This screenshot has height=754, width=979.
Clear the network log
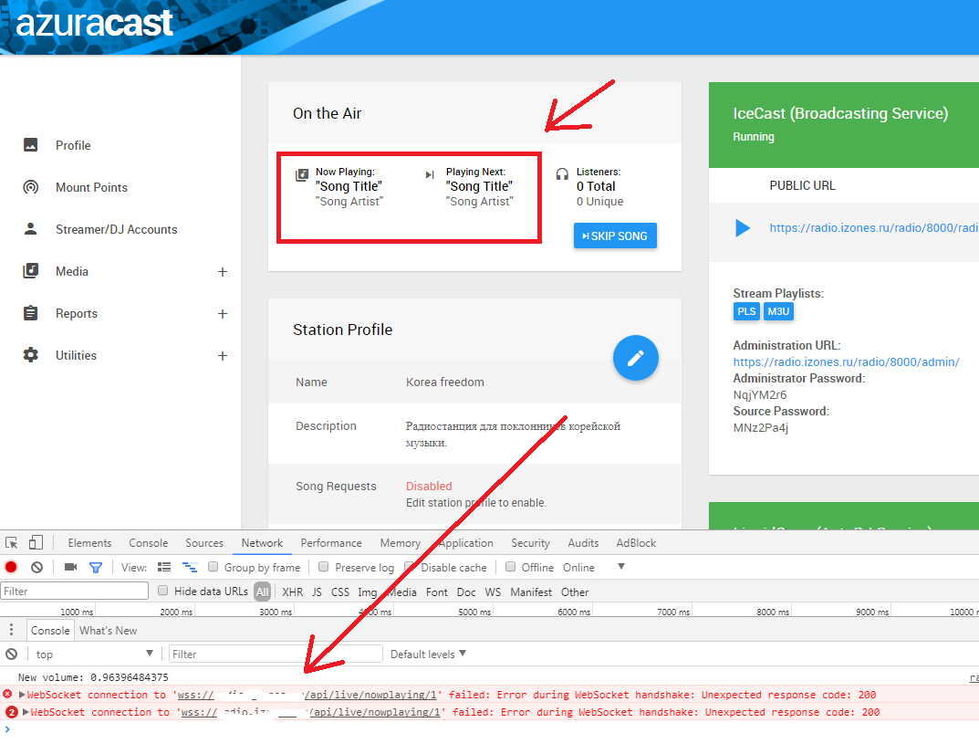pos(36,567)
